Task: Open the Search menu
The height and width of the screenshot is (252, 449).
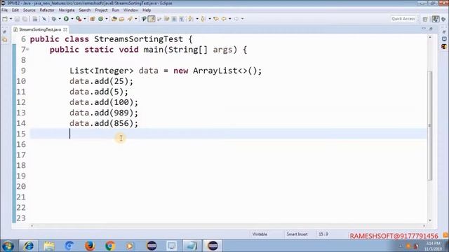Action: [x=85, y=10]
